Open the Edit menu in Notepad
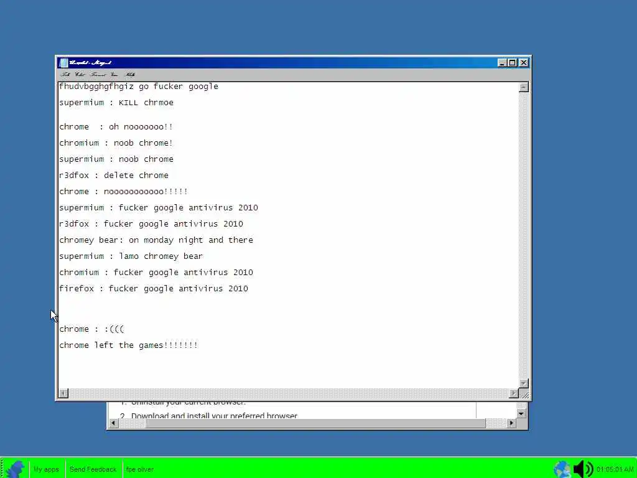Viewport: 637px width, 478px height. [x=80, y=75]
